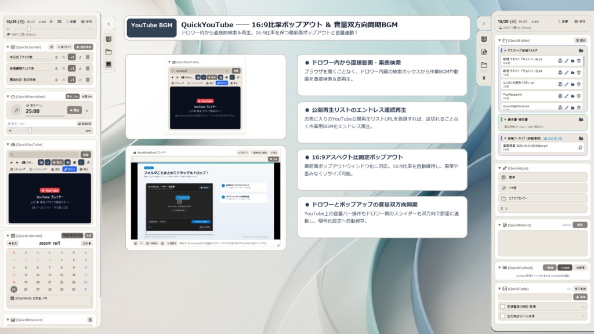Viewport: 594px width, 334px height.
Task: Collapse the QuickCounter section
Action: coord(8,47)
